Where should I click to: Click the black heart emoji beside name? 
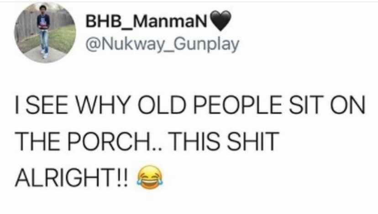pyautogui.click(x=220, y=21)
